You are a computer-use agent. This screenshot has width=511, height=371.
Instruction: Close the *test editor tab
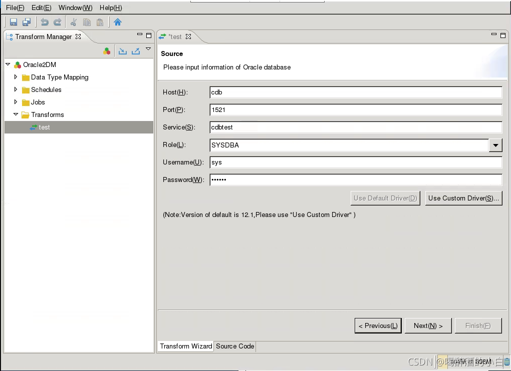[188, 36]
